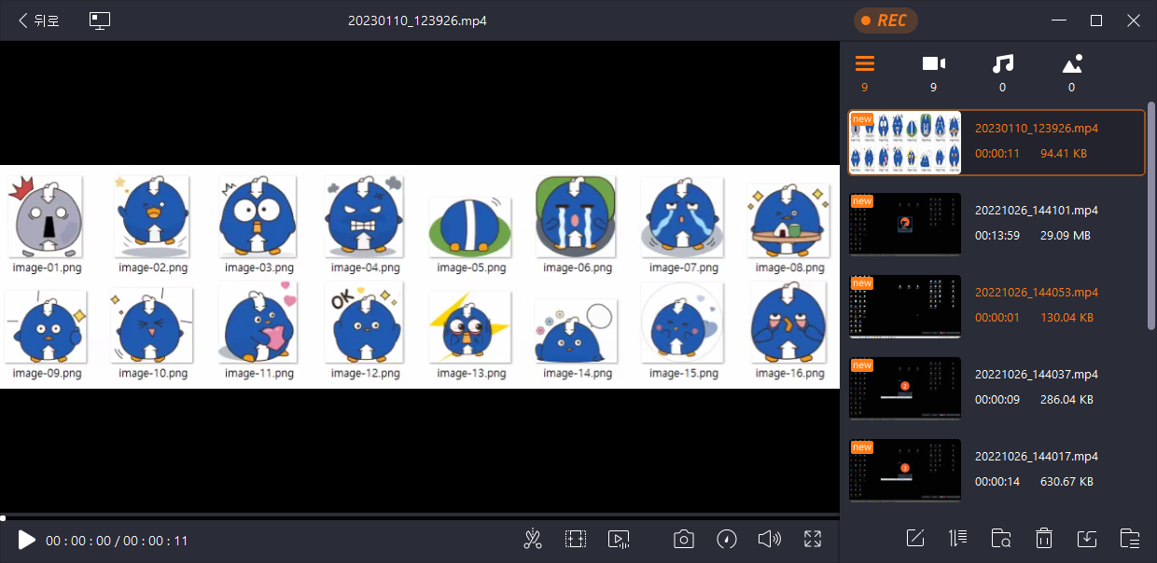This screenshot has width=1157, height=563.
Task: Click the screen monitor icon in the title bar
Action: [x=100, y=21]
